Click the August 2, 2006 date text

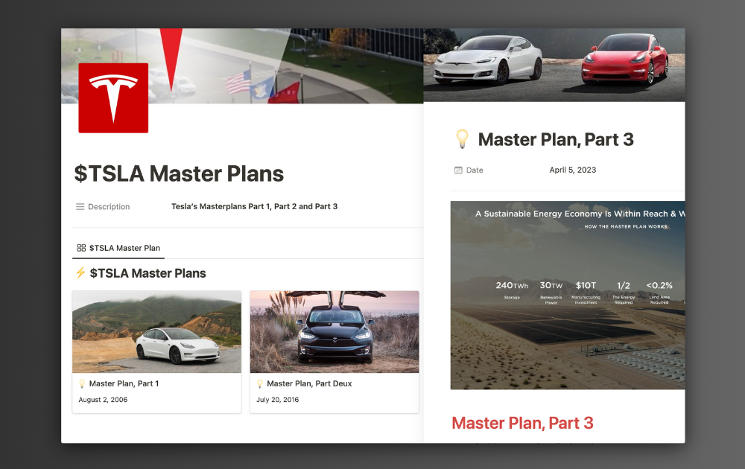[x=103, y=400]
